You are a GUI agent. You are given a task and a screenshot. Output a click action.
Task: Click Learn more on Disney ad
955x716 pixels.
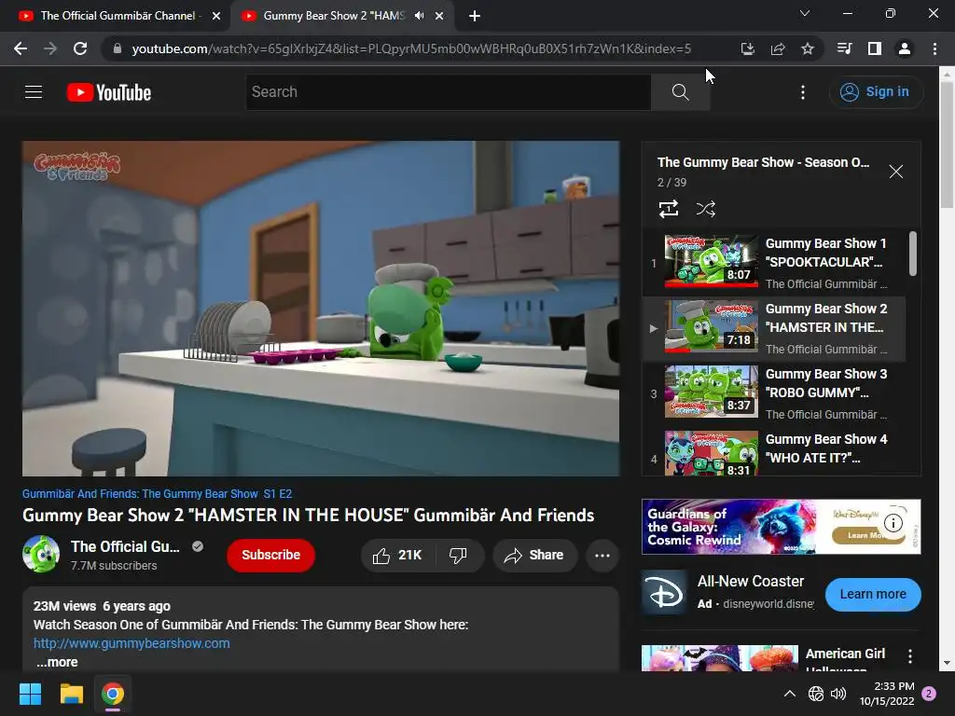(x=873, y=594)
